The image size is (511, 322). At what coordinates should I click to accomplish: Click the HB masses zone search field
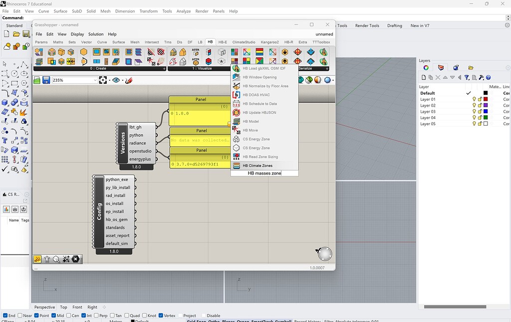coord(264,173)
